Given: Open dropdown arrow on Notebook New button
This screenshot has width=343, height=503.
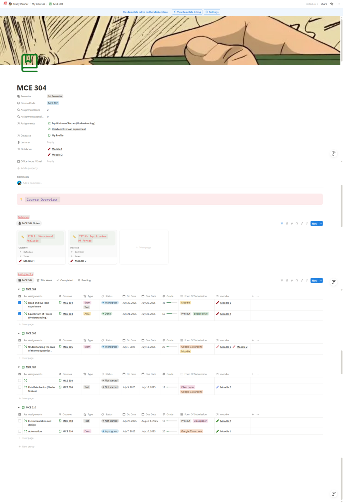Looking at the screenshot, I should 321,224.
